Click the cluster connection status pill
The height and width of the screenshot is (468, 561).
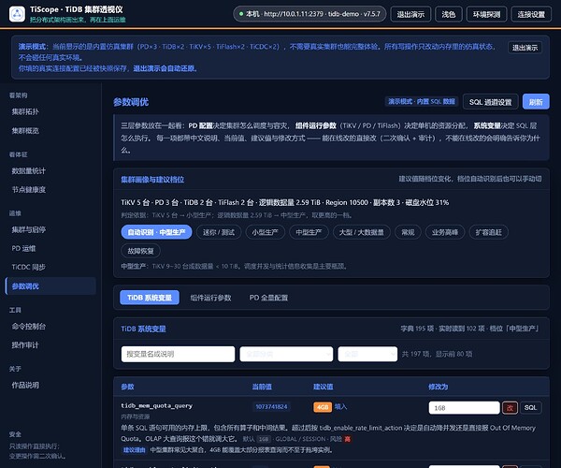[309, 14]
